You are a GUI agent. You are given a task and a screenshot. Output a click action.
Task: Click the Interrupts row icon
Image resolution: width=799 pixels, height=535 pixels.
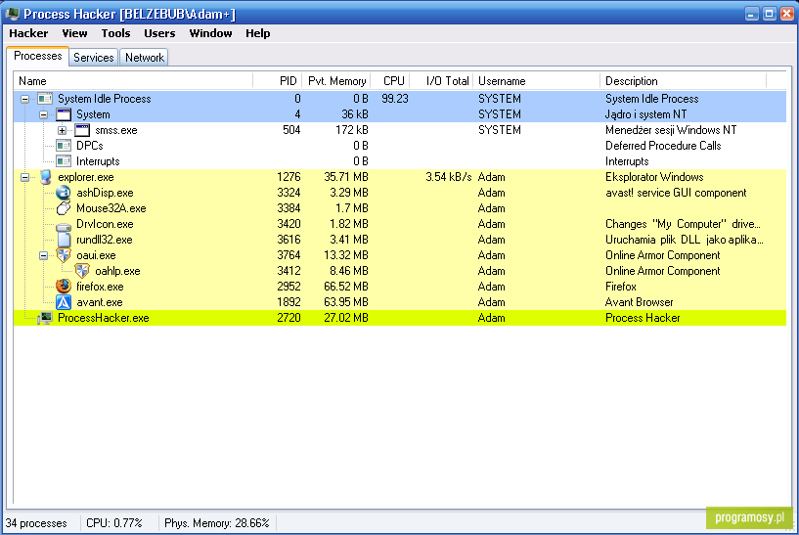tap(64, 161)
